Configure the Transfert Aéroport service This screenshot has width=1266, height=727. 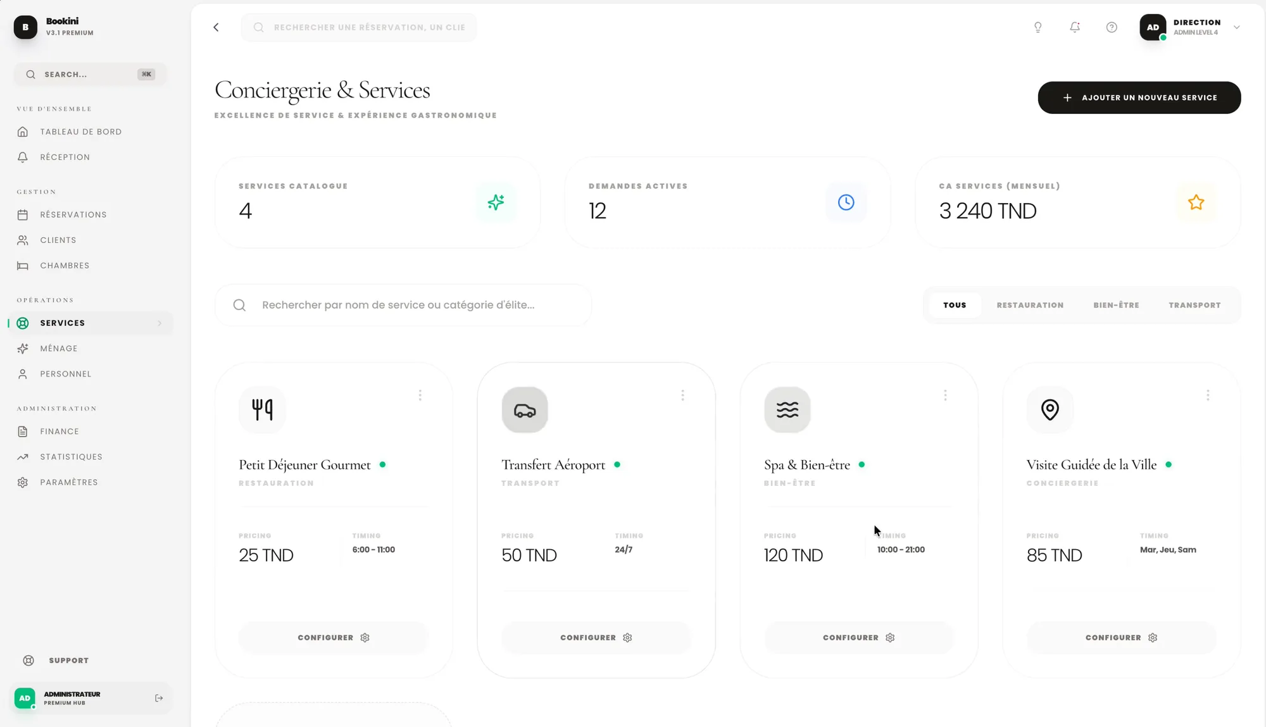(596, 638)
